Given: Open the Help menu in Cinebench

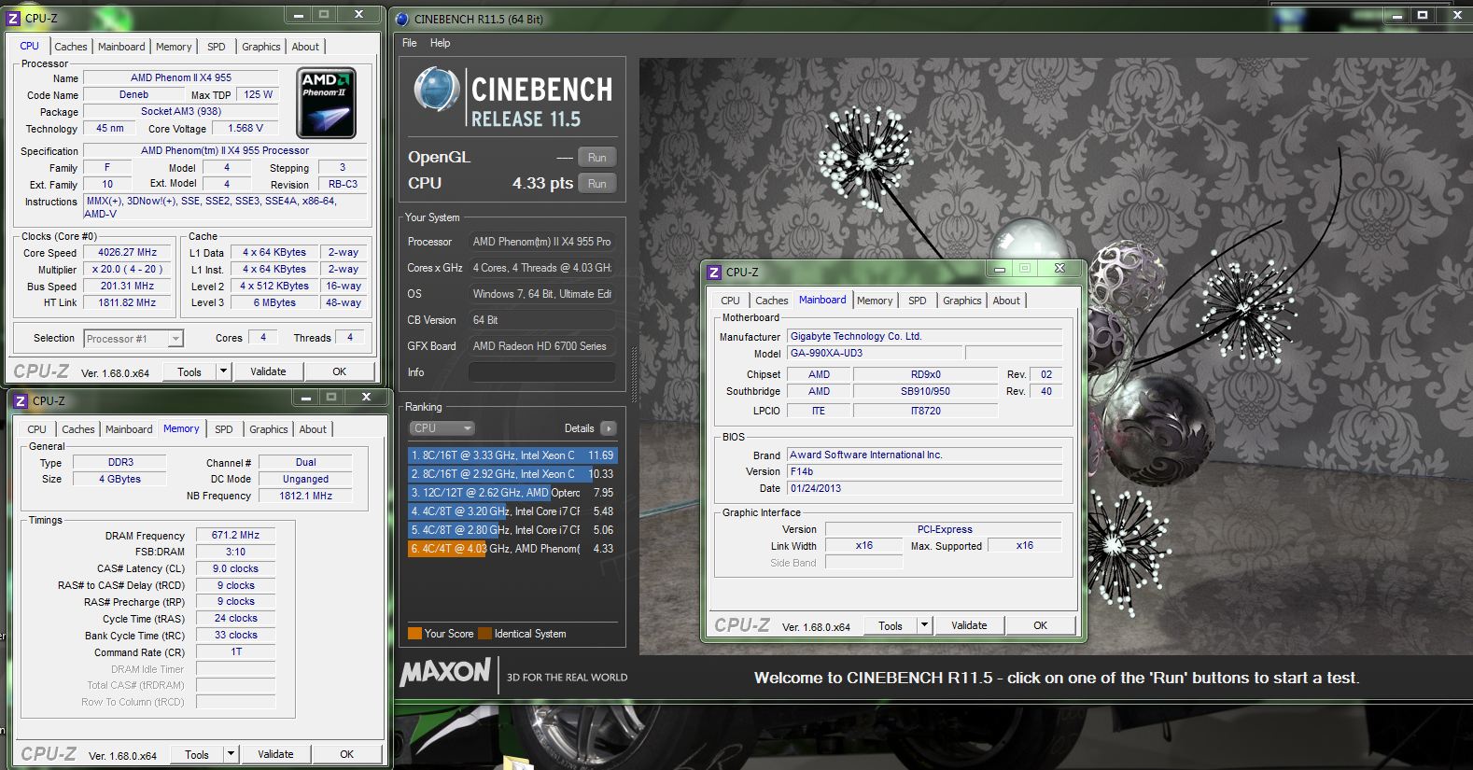Looking at the screenshot, I should (440, 43).
